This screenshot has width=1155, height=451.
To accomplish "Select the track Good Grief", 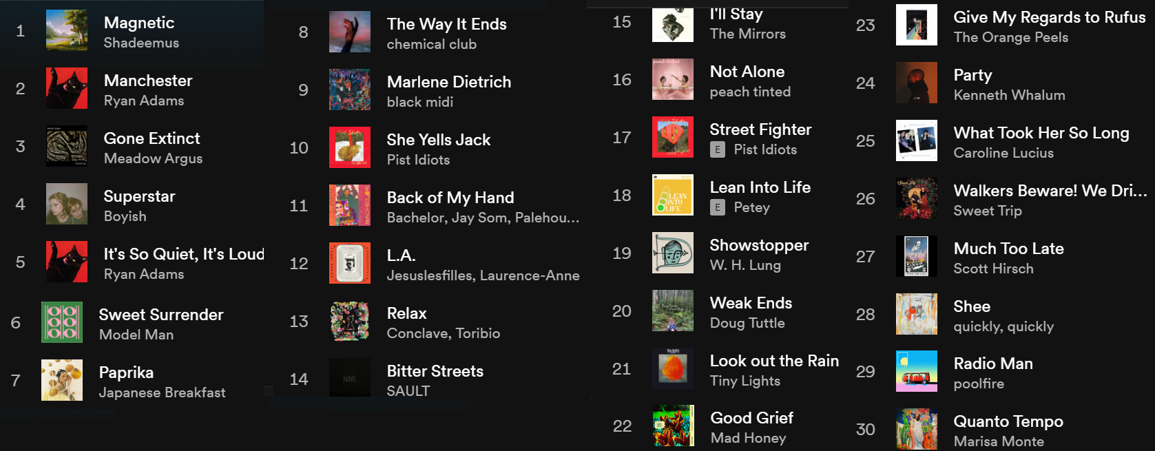I will [x=751, y=418].
